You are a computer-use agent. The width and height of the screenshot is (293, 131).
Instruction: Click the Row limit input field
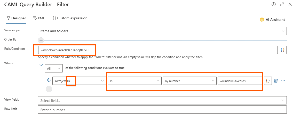(x=162, y=110)
